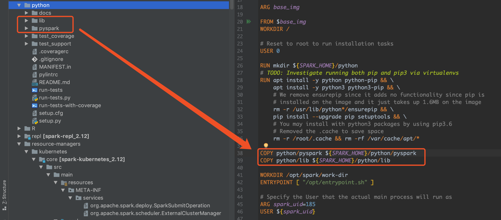501x220 pixels.
Task: Click the docs folder icon
Action: point(35,13)
